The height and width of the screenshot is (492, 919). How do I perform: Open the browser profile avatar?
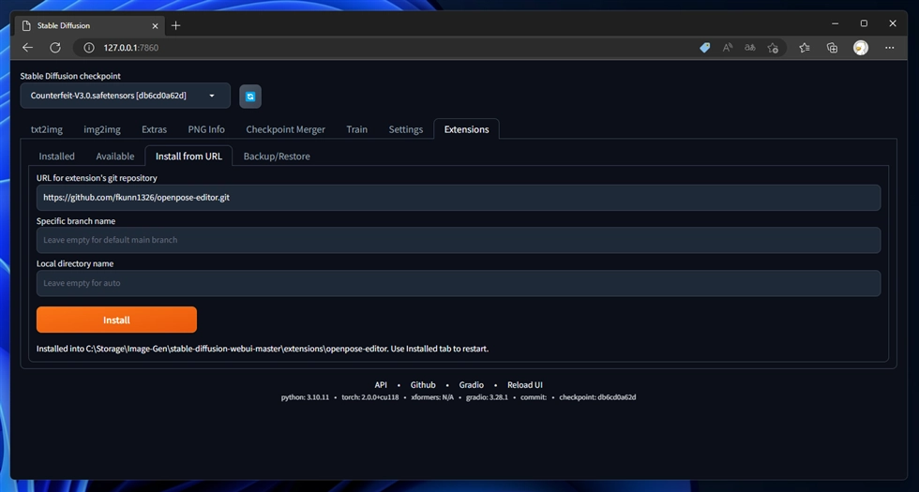[x=861, y=48]
